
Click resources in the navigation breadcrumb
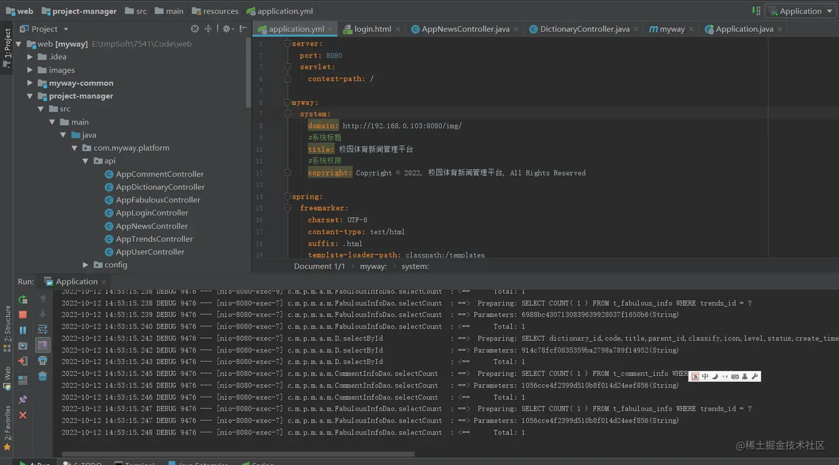(220, 11)
